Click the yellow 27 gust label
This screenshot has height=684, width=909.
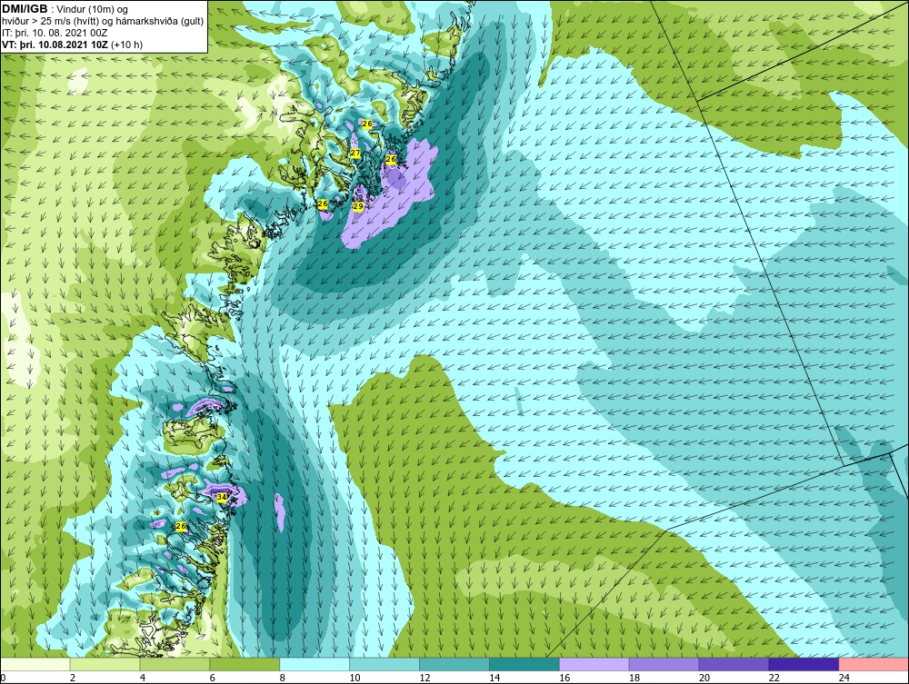pos(355,153)
